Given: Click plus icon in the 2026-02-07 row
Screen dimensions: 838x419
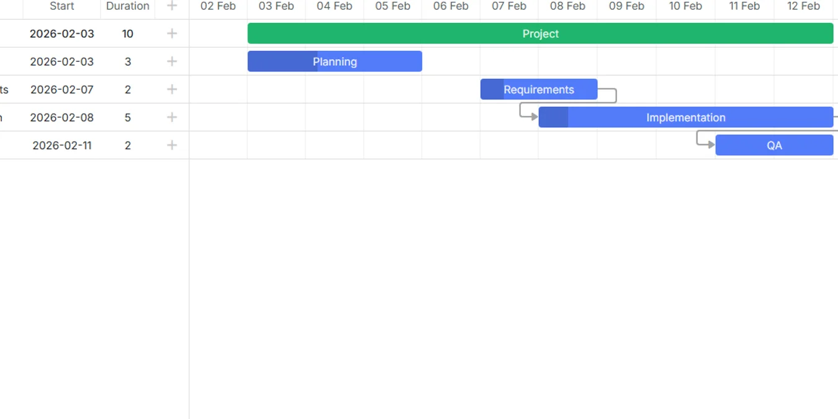Looking at the screenshot, I should (x=172, y=89).
